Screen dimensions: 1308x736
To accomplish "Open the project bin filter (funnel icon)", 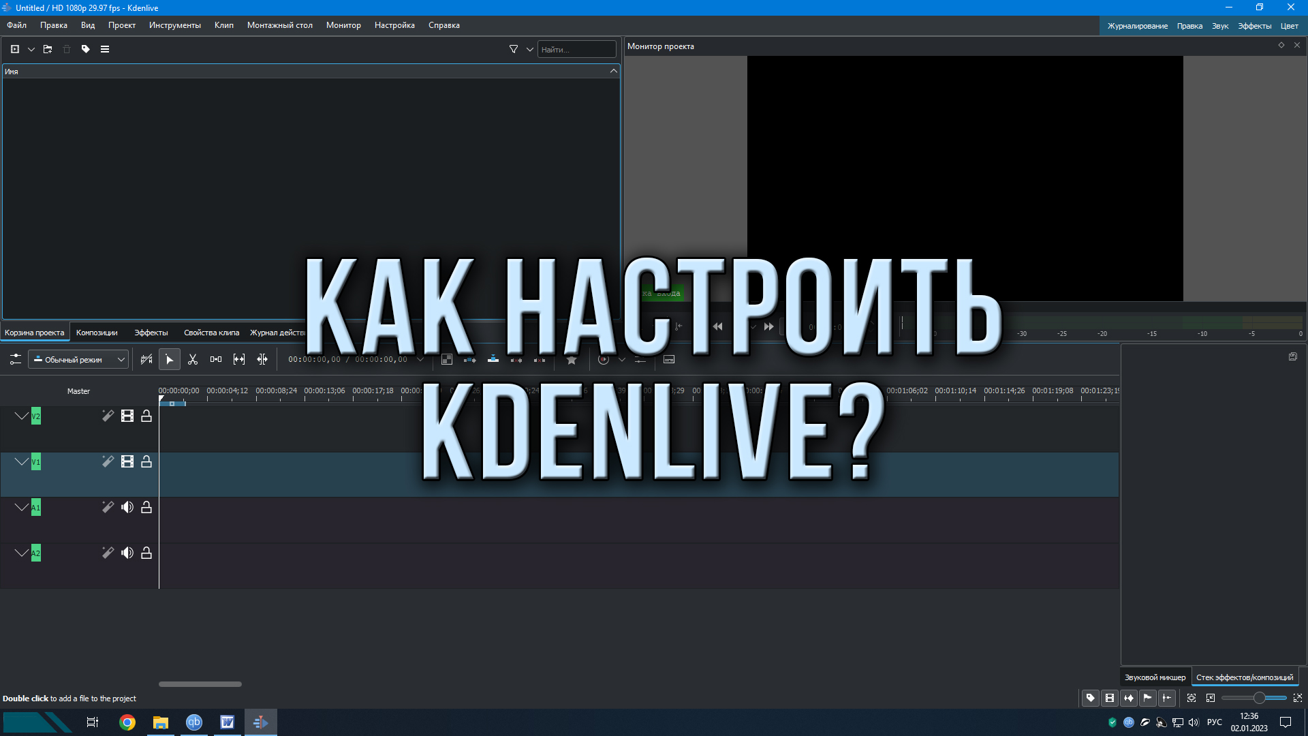I will 512,49.
